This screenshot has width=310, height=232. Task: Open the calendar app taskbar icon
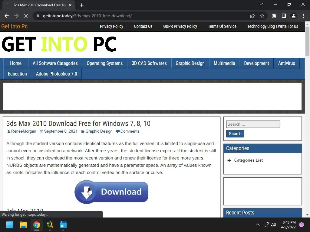pos(63,225)
